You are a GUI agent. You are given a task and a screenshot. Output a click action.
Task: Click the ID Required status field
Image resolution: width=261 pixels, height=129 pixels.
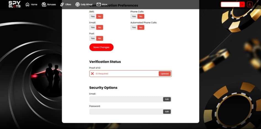point(130,74)
